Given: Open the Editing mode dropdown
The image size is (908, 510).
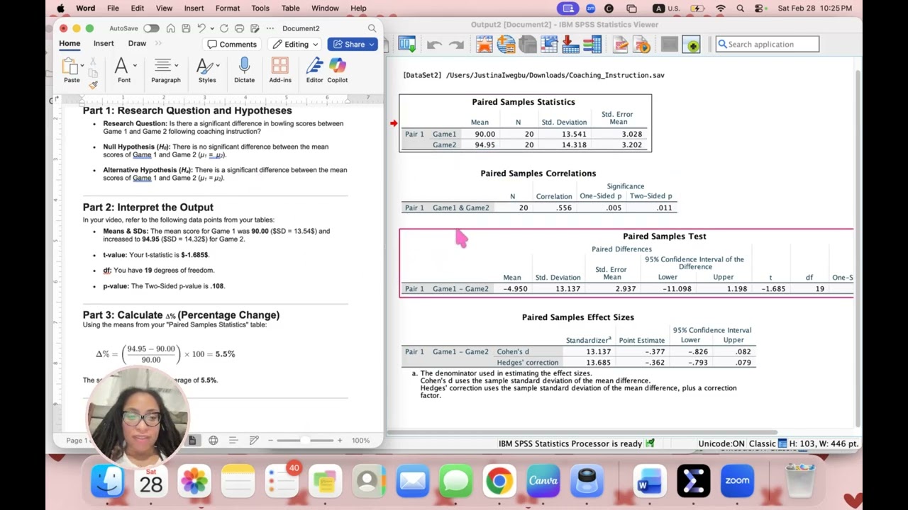Looking at the screenshot, I should click(296, 45).
